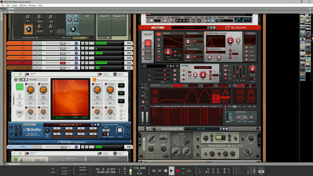Click the BeatMap save patch disk icon

coord(26,80)
